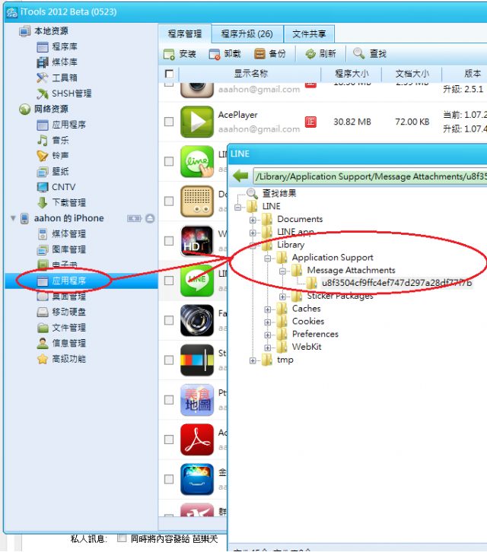Screen dimensions: 487x552
Task: Switch to 文件共享 tab
Action: tap(309, 33)
